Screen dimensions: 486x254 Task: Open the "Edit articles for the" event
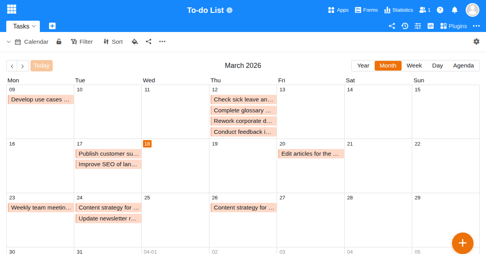coord(311,154)
